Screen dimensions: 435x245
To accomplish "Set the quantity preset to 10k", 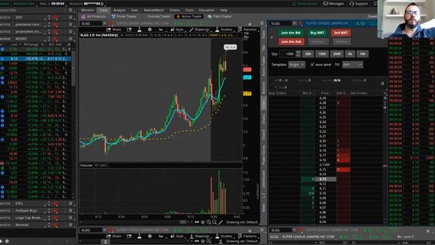I will [x=362, y=54].
